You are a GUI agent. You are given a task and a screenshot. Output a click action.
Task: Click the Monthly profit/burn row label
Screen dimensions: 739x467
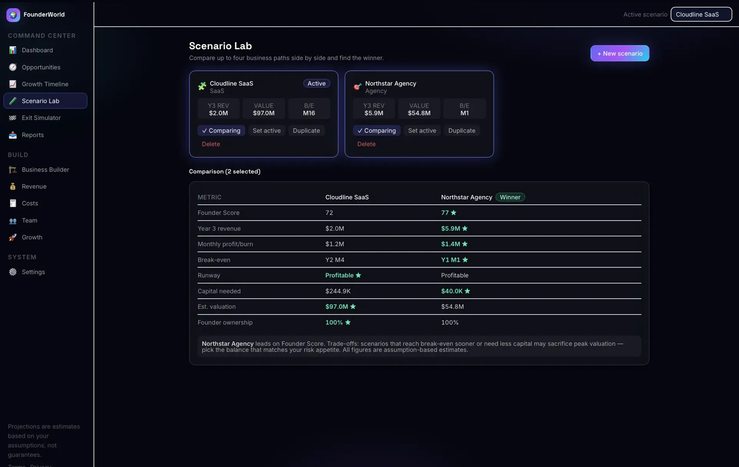pos(225,244)
